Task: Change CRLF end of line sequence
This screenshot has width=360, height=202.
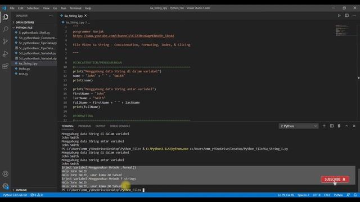Action: pyautogui.click(x=327, y=195)
